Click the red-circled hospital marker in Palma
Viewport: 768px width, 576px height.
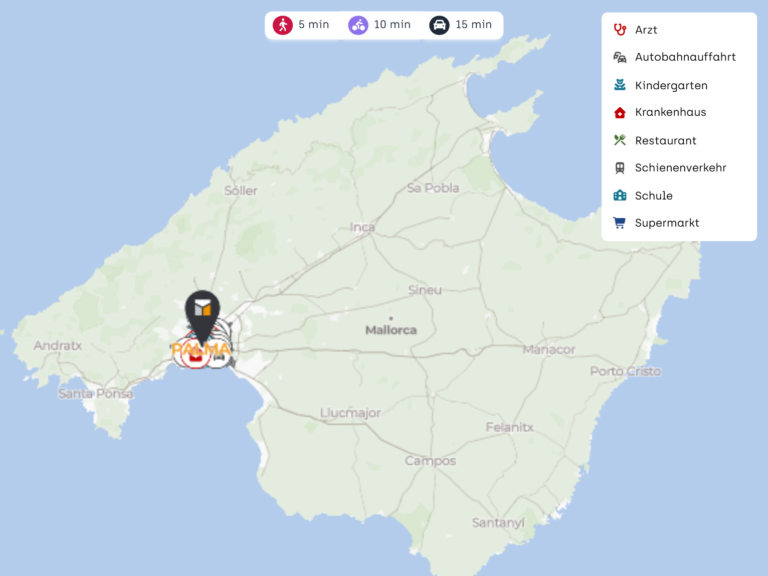click(x=195, y=357)
